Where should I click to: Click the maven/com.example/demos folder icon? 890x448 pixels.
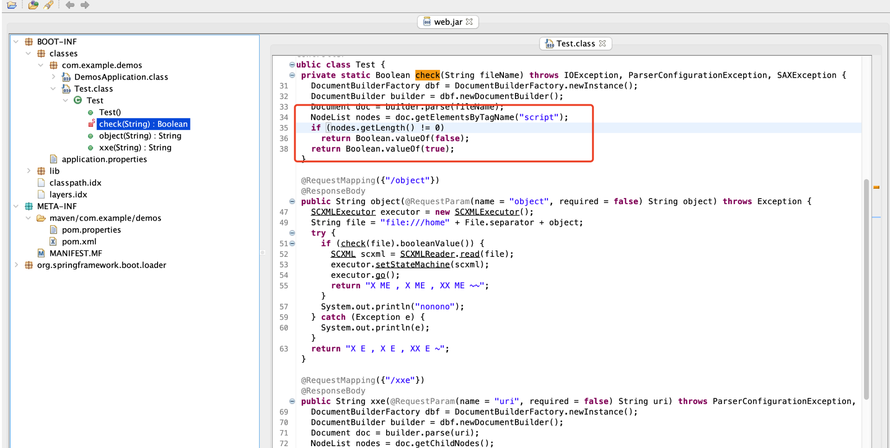[x=41, y=218]
